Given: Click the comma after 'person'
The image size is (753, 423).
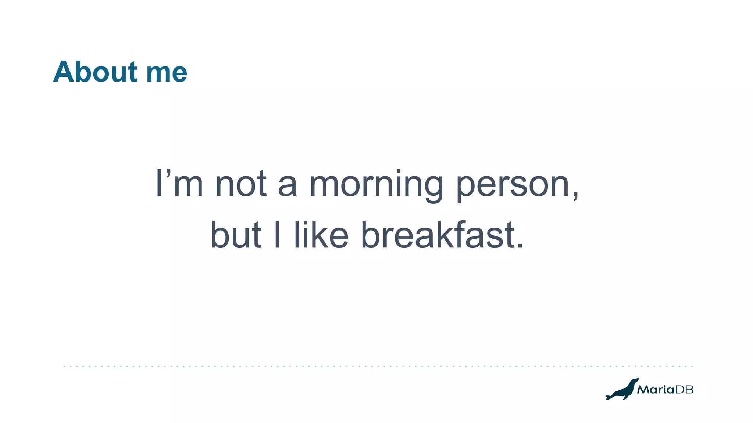Looking at the screenshot, I should pos(575,195).
